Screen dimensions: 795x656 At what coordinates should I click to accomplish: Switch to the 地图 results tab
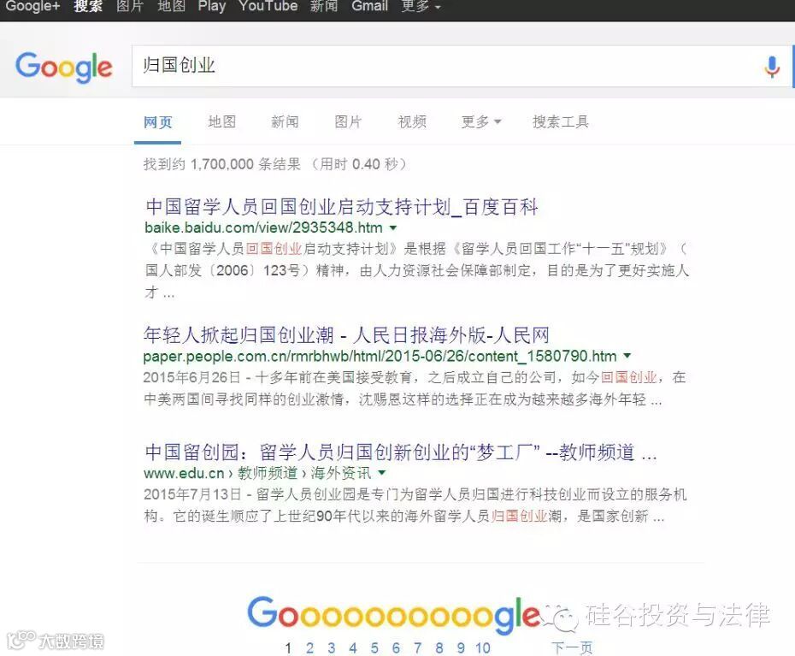pos(222,121)
